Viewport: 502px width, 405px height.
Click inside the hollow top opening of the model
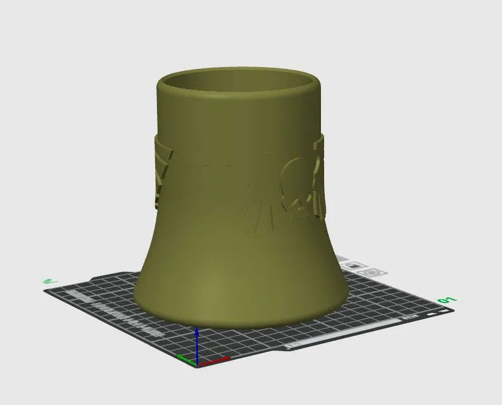tap(239, 79)
